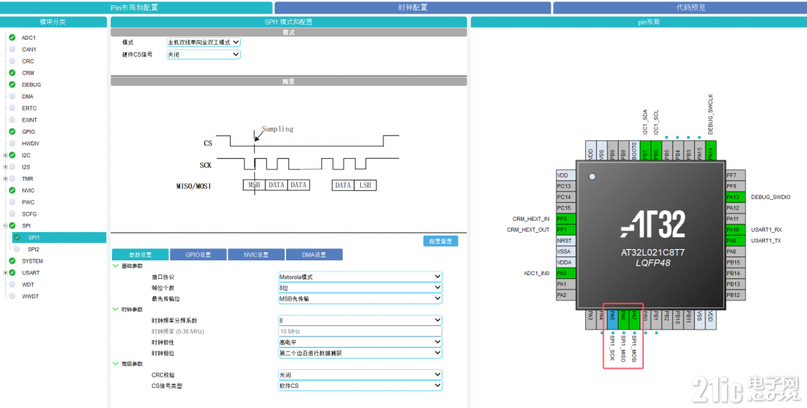Click the PA10 USART1_RX pin
The image size is (807, 408).
tap(735, 230)
